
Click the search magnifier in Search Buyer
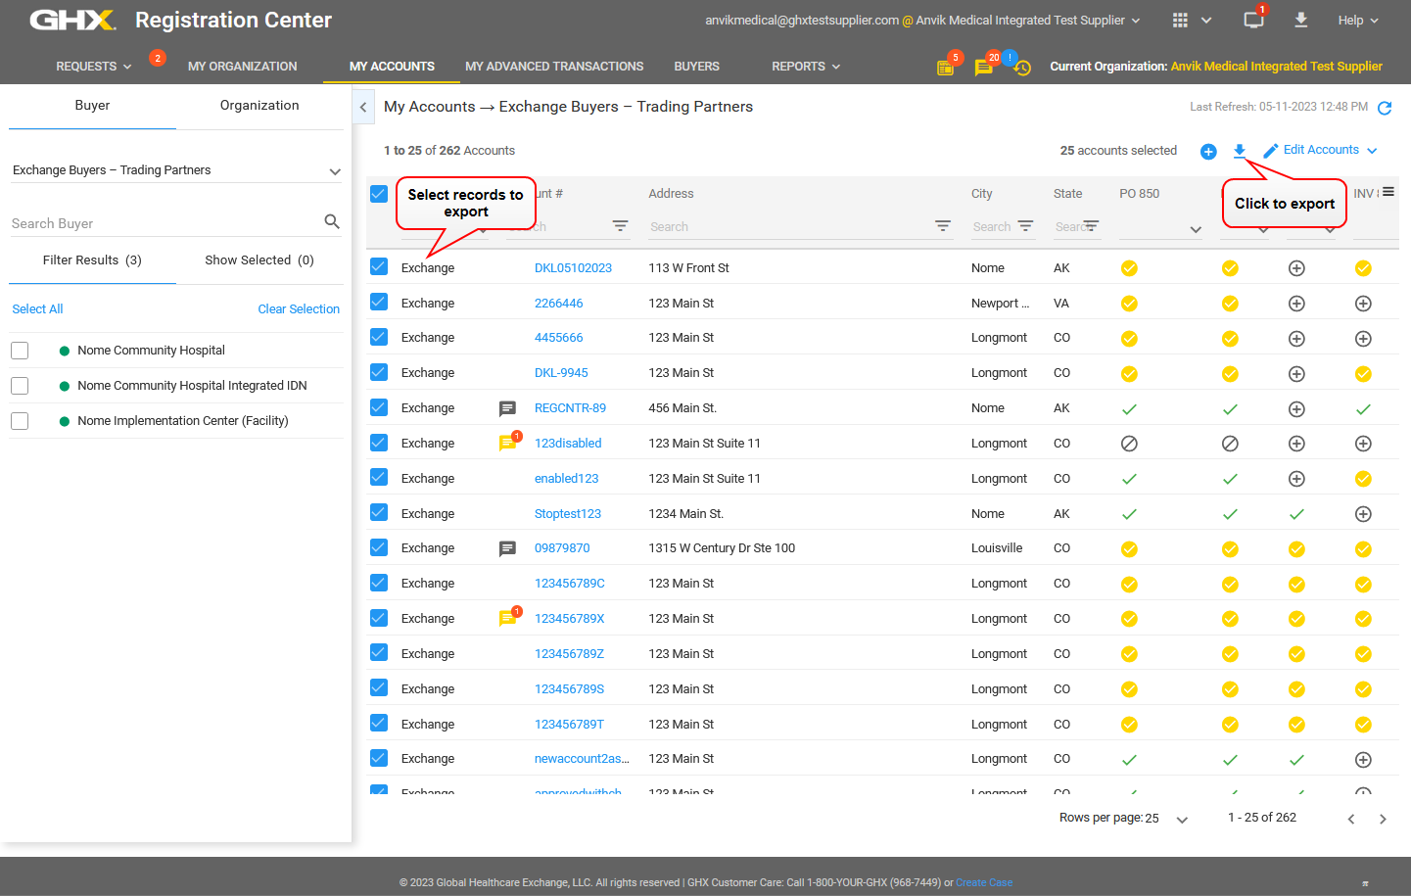[x=332, y=222]
